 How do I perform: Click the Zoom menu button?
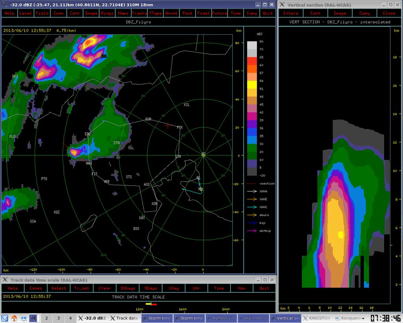click(x=58, y=13)
